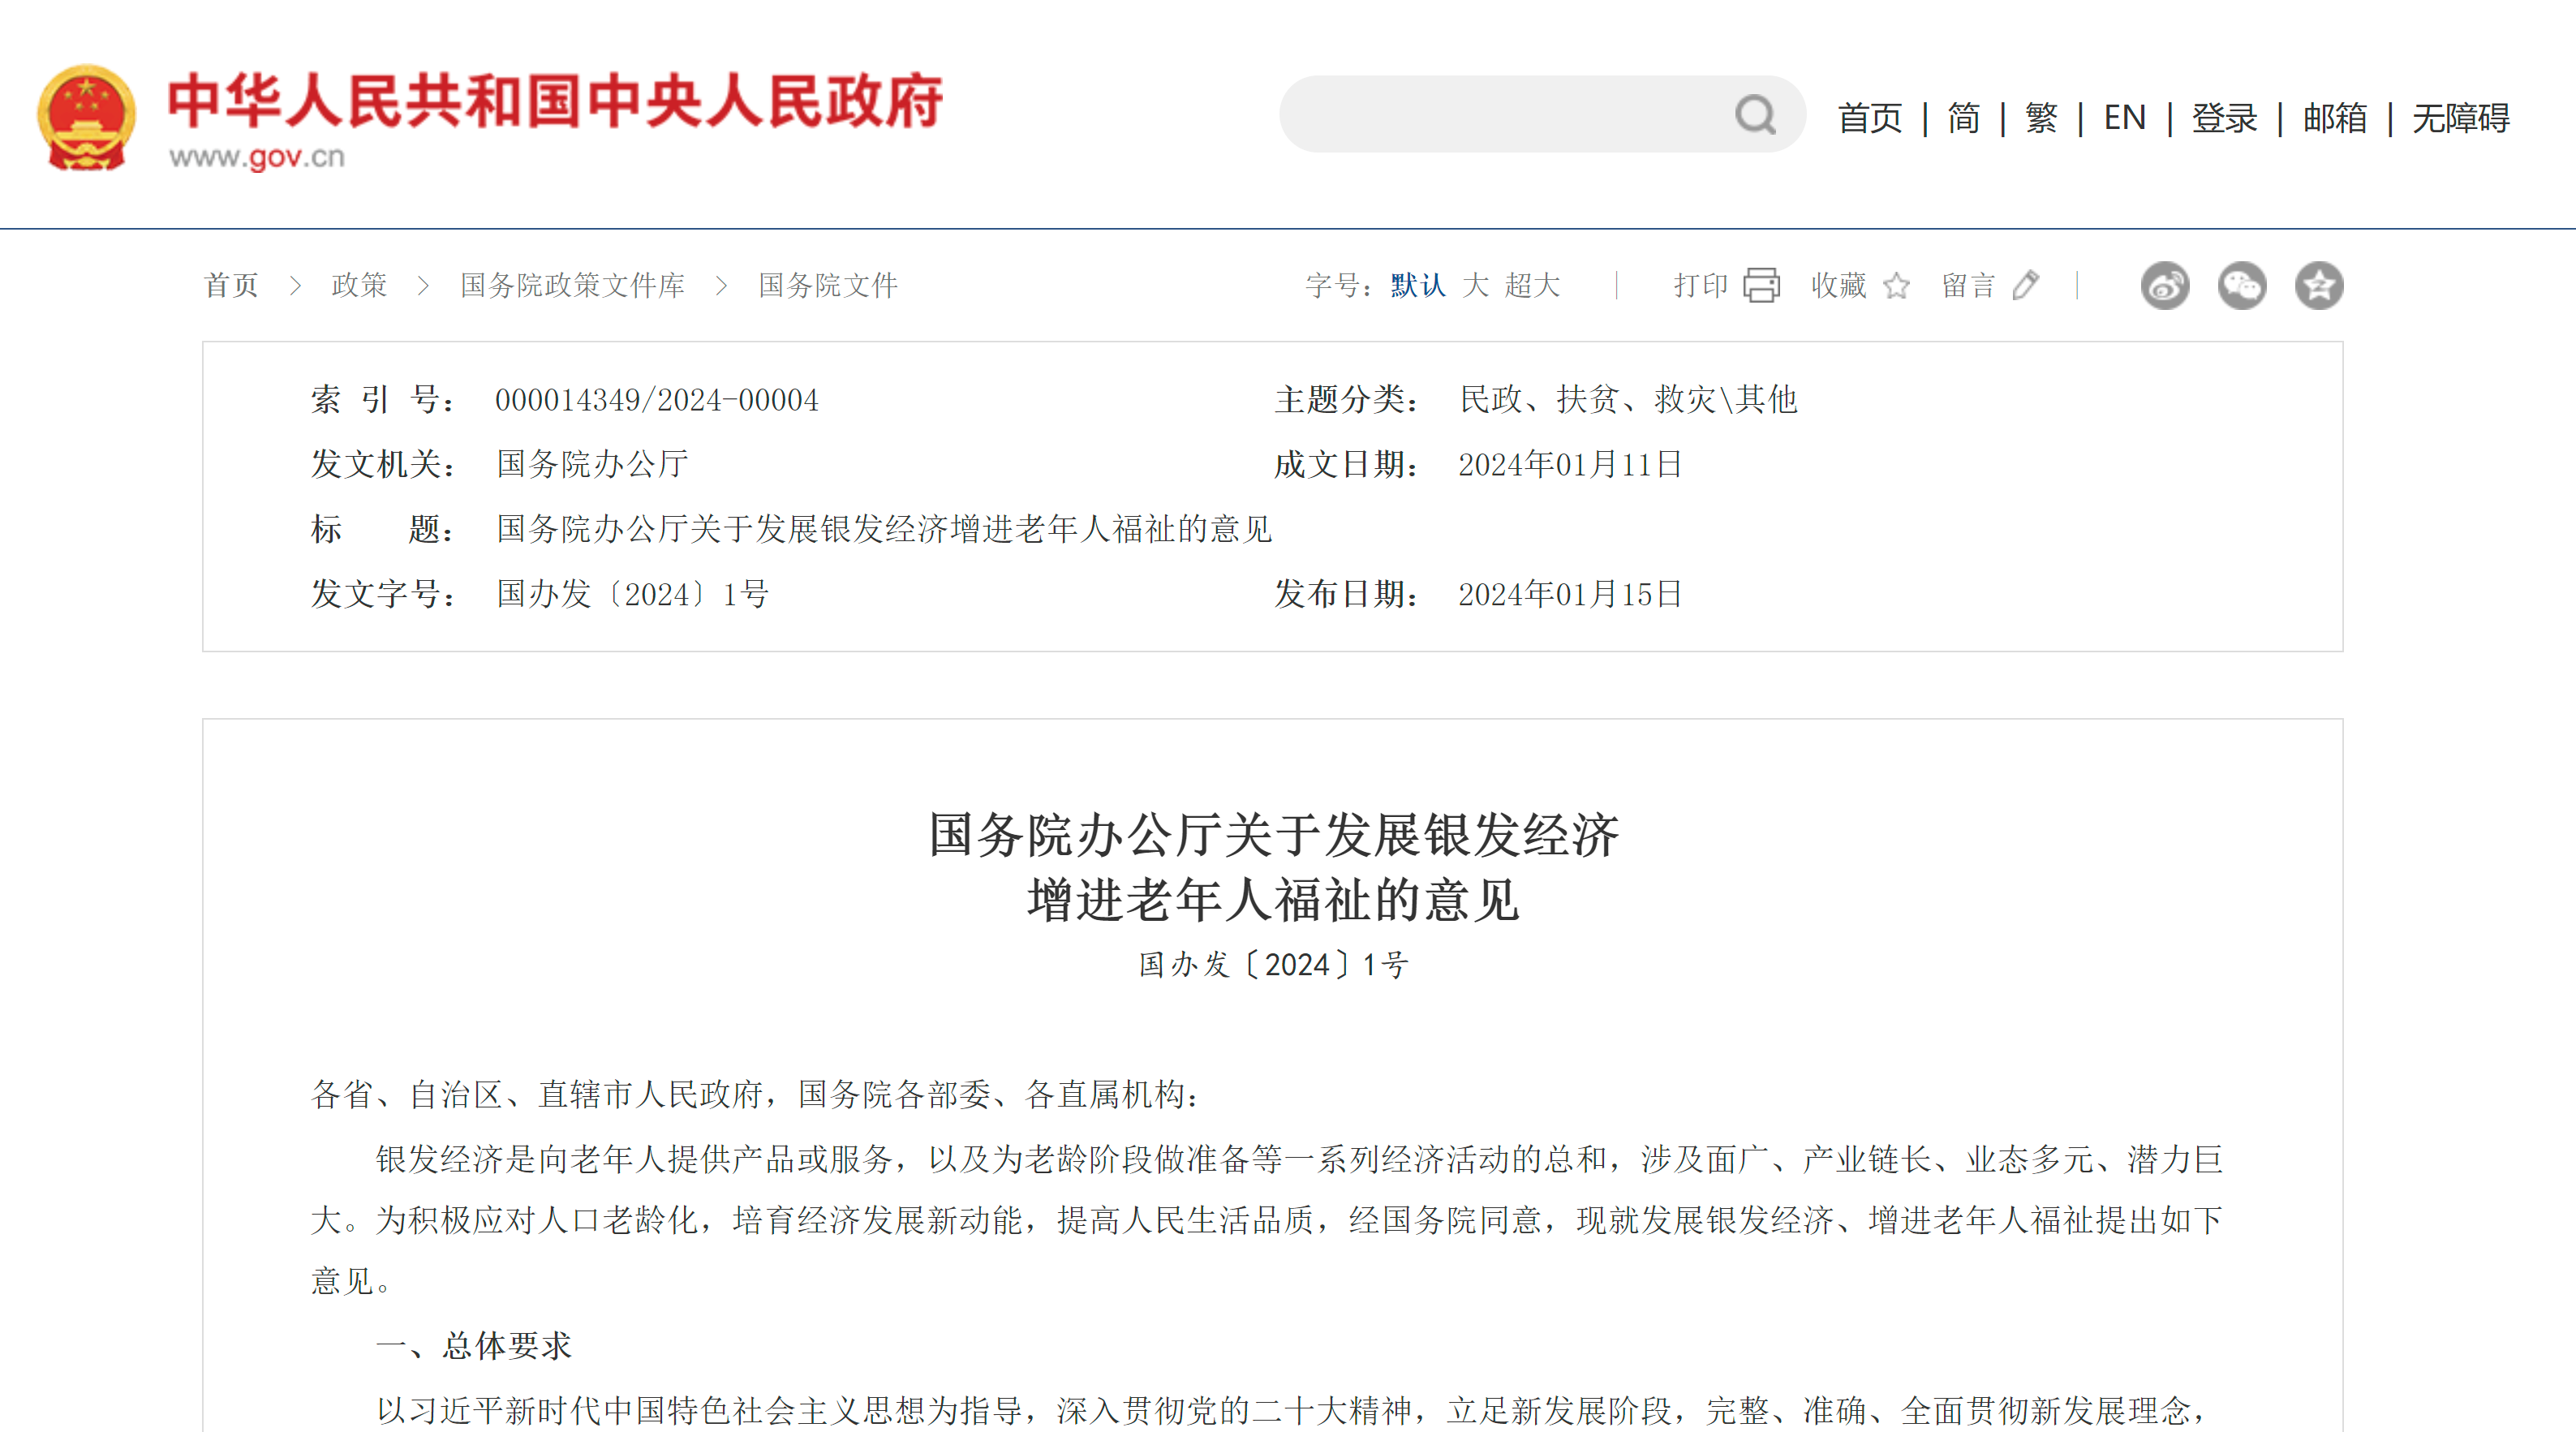Open 国务院文件 breadcrumb link
Viewport: 2576px width, 1432px height.
coord(828,286)
